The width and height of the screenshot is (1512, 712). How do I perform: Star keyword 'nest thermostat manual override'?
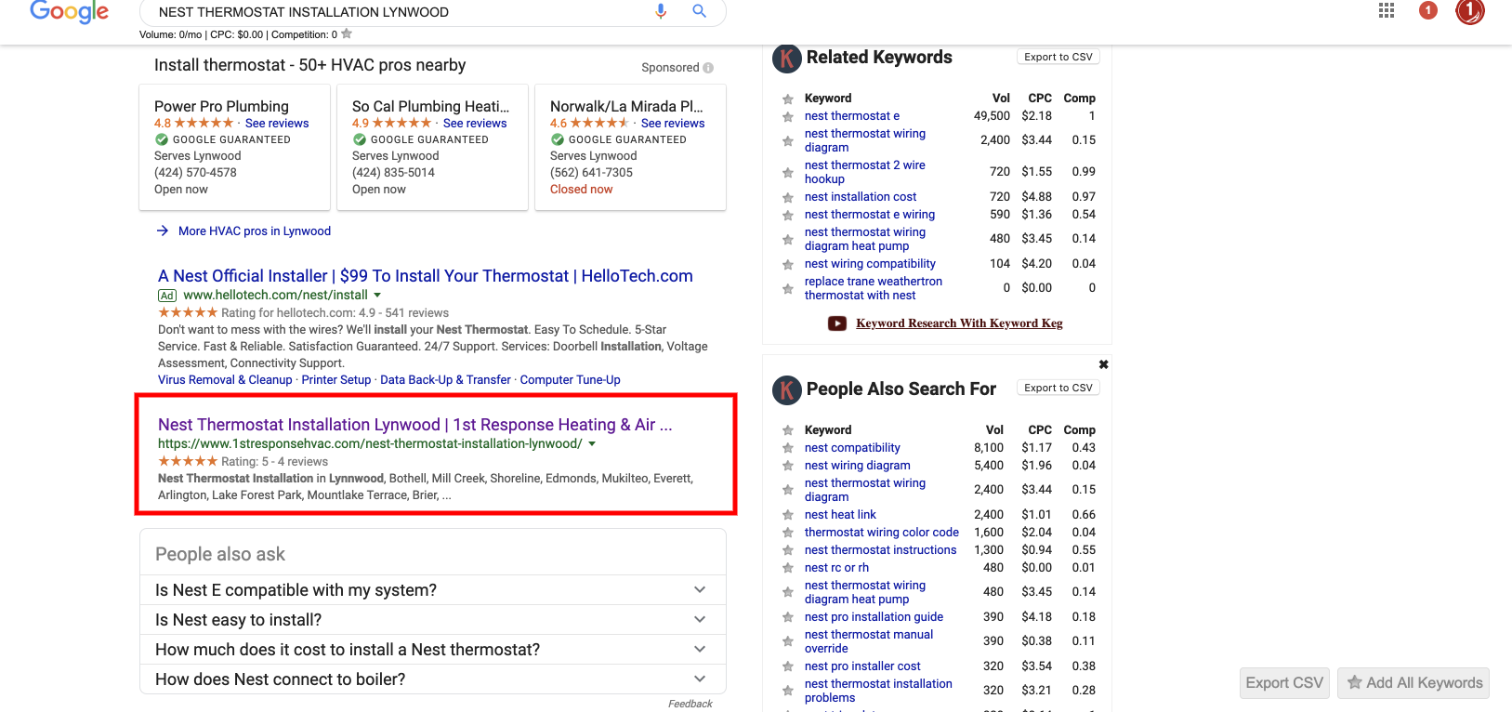point(788,642)
